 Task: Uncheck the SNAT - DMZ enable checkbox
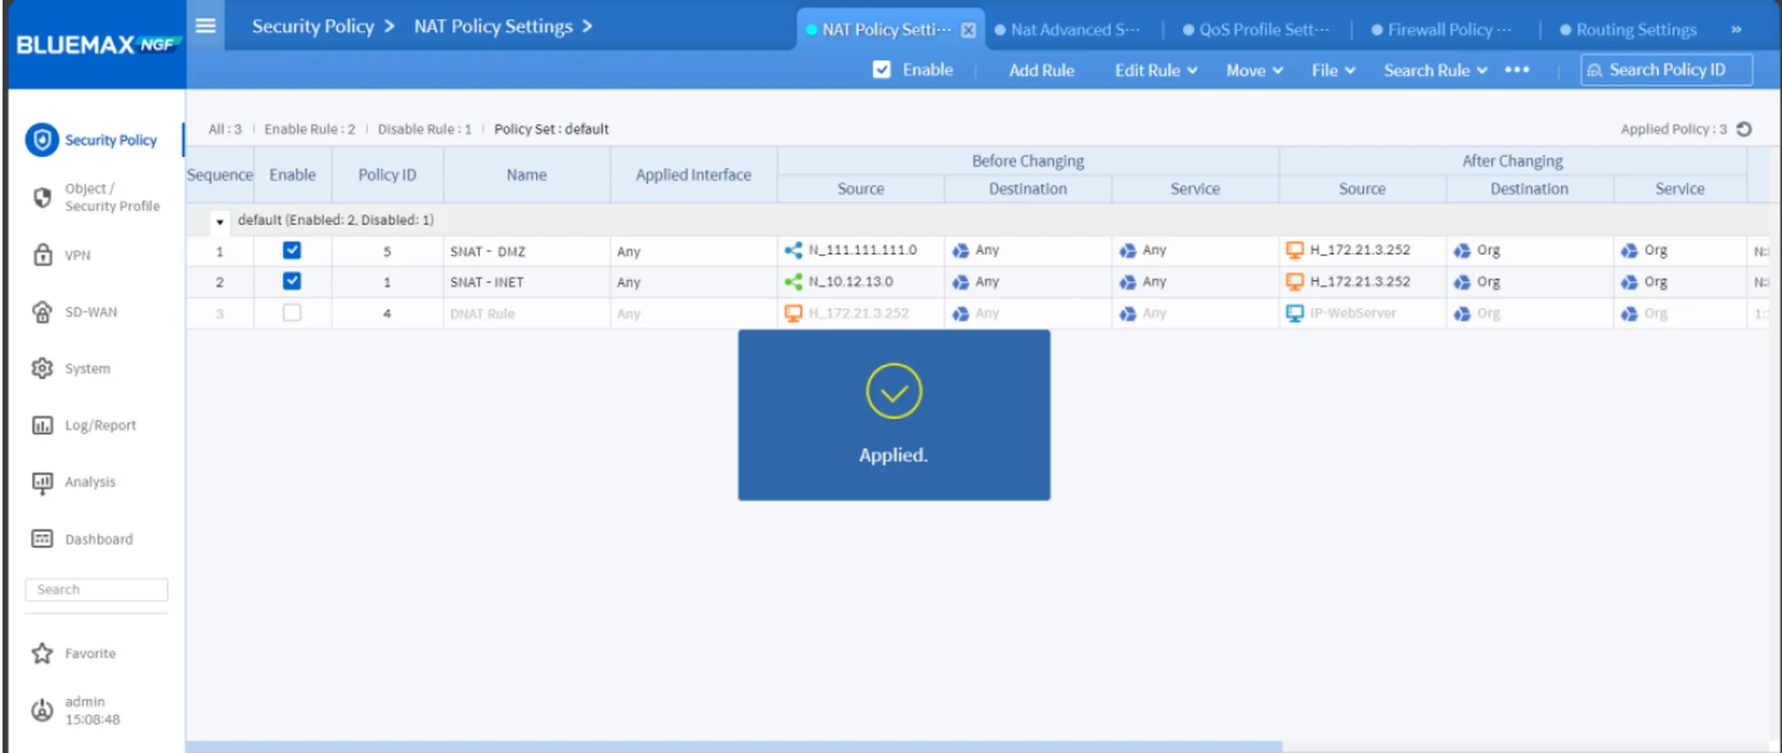(292, 251)
